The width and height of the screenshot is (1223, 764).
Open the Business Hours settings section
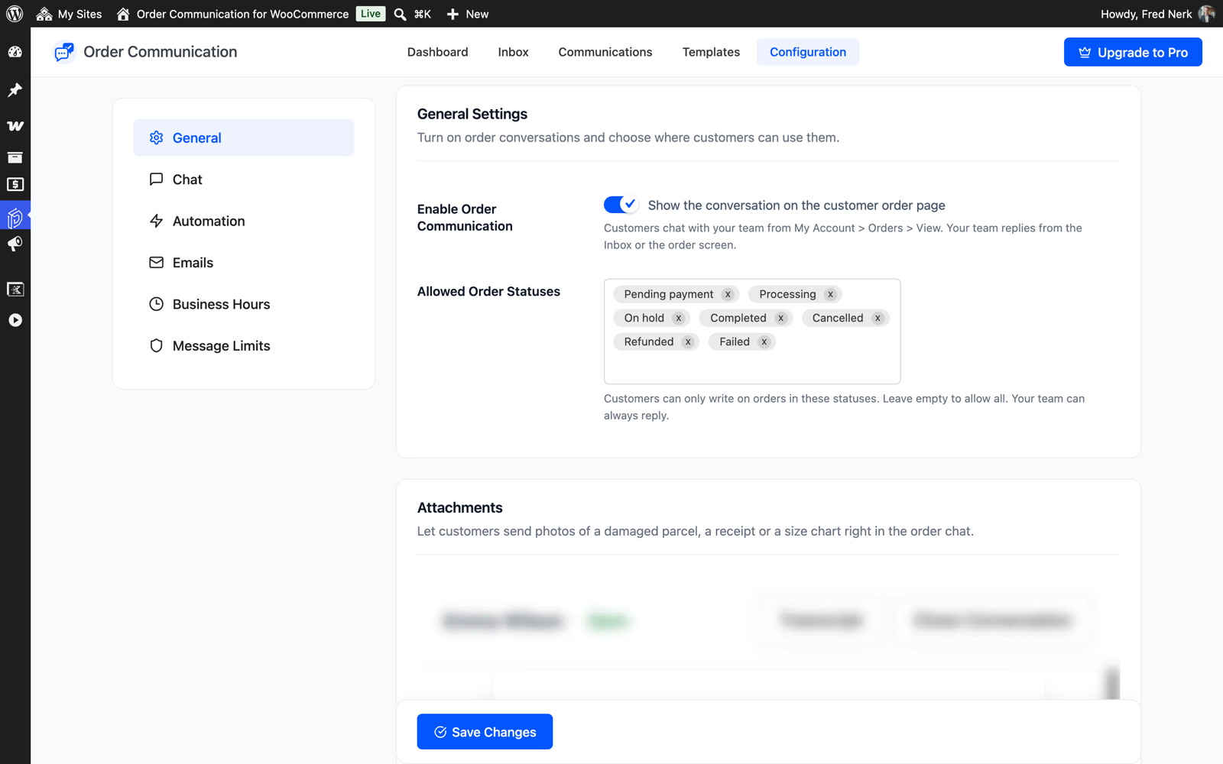[244, 304]
